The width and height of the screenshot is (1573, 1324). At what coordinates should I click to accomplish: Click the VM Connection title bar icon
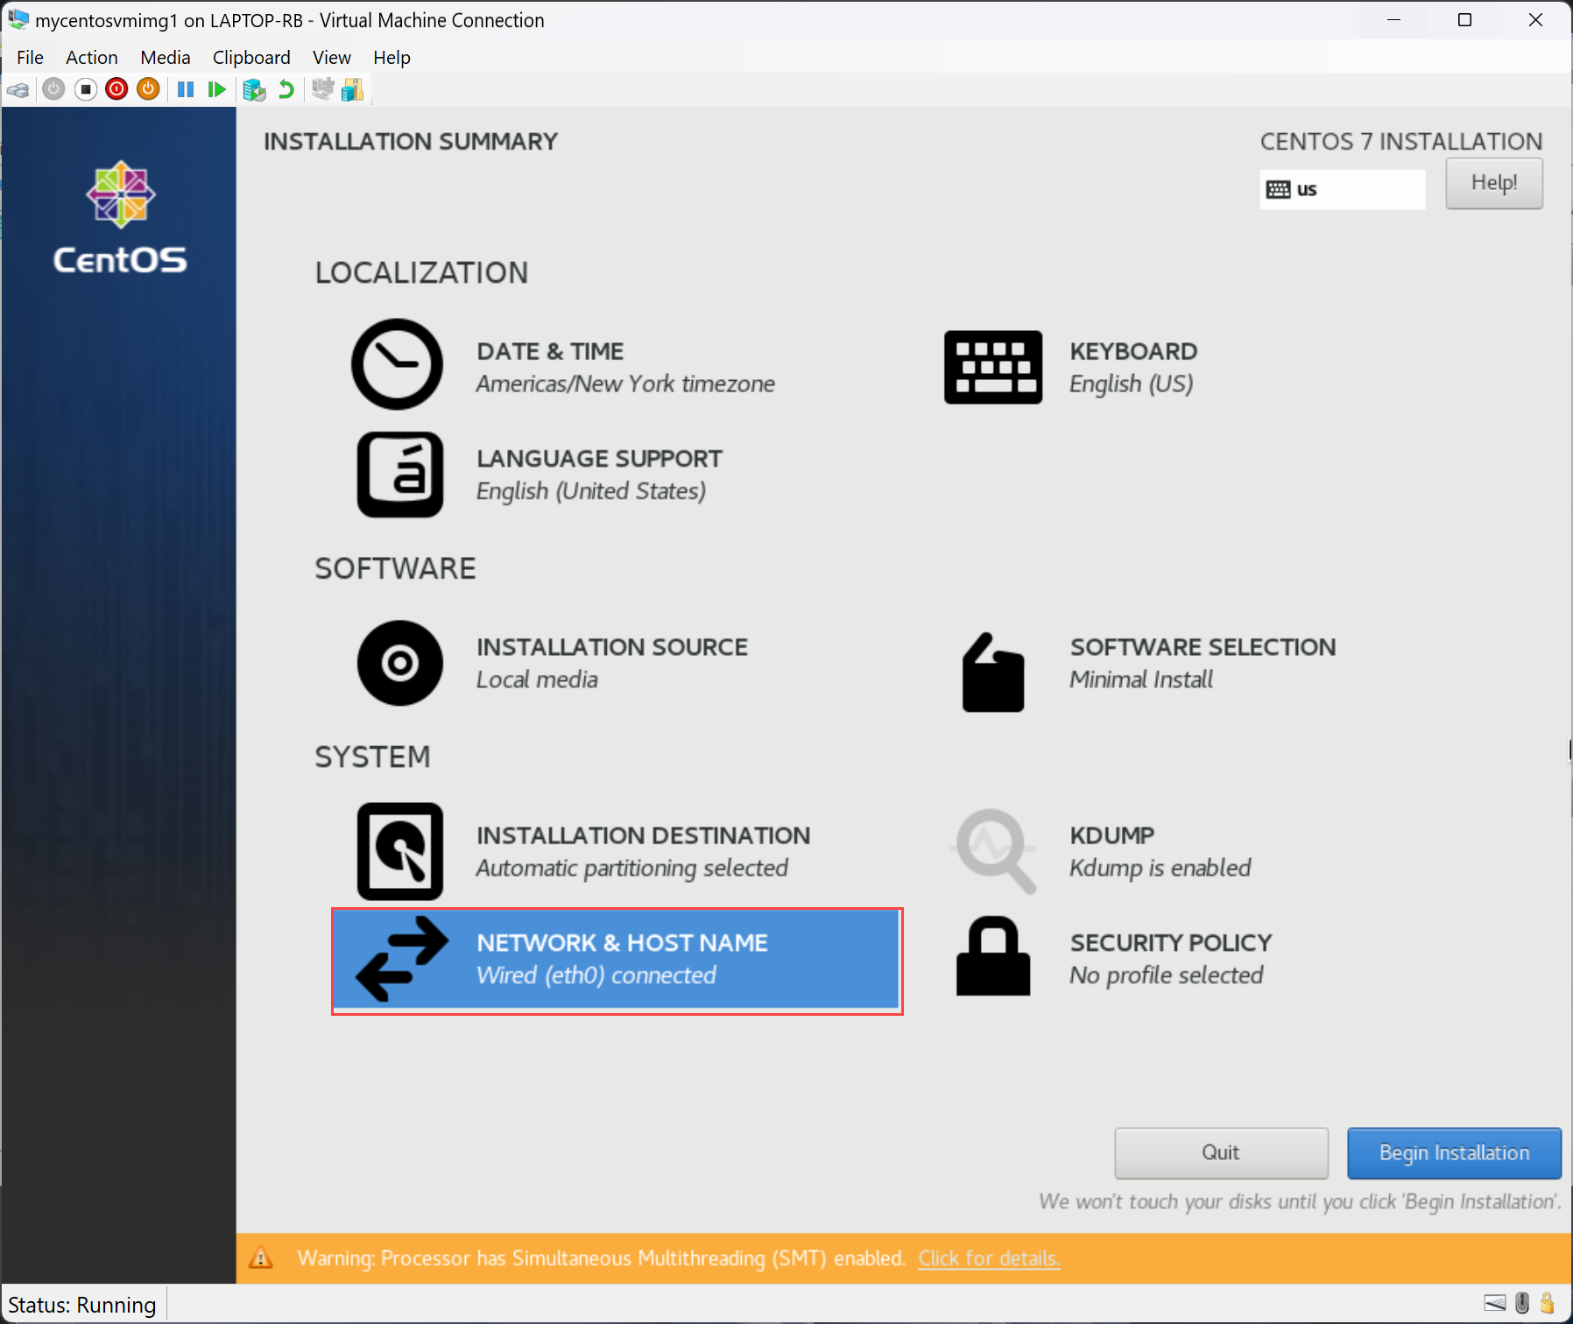tap(18, 19)
